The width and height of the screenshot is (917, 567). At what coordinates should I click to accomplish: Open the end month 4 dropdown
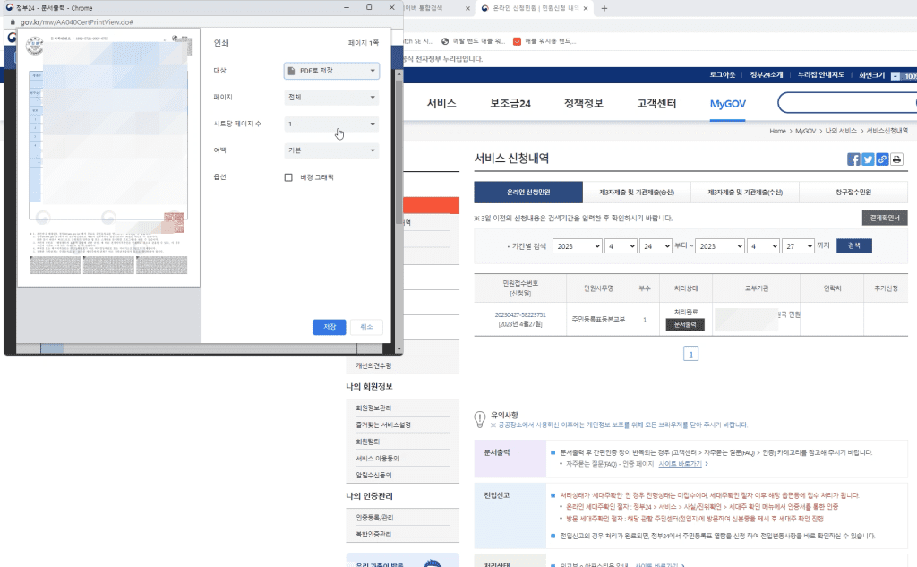click(x=763, y=246)
